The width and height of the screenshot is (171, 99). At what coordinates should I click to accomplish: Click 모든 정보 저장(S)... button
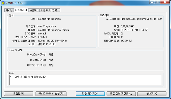pyautogui.click(x=121, y=94)
